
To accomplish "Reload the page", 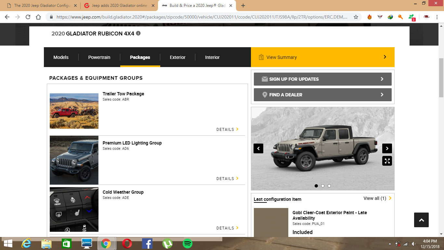I will 28,17.
